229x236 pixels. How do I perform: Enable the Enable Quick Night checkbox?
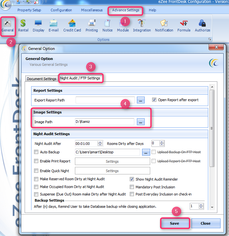pyautogui.click(x=36, y=171)
